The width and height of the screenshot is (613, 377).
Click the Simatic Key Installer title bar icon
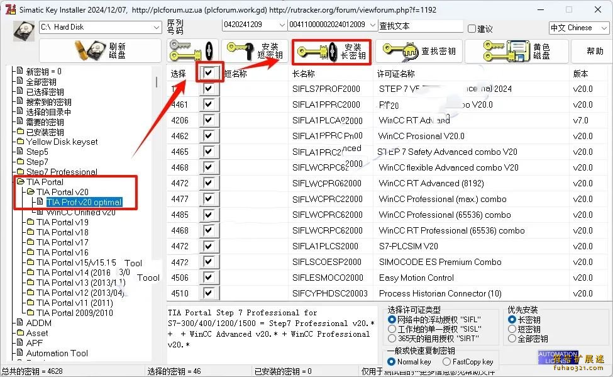(11, 9)
